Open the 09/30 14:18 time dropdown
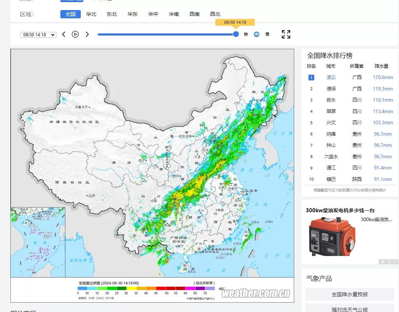This screenshot has width=399, height=312. [x=38, y=35]
